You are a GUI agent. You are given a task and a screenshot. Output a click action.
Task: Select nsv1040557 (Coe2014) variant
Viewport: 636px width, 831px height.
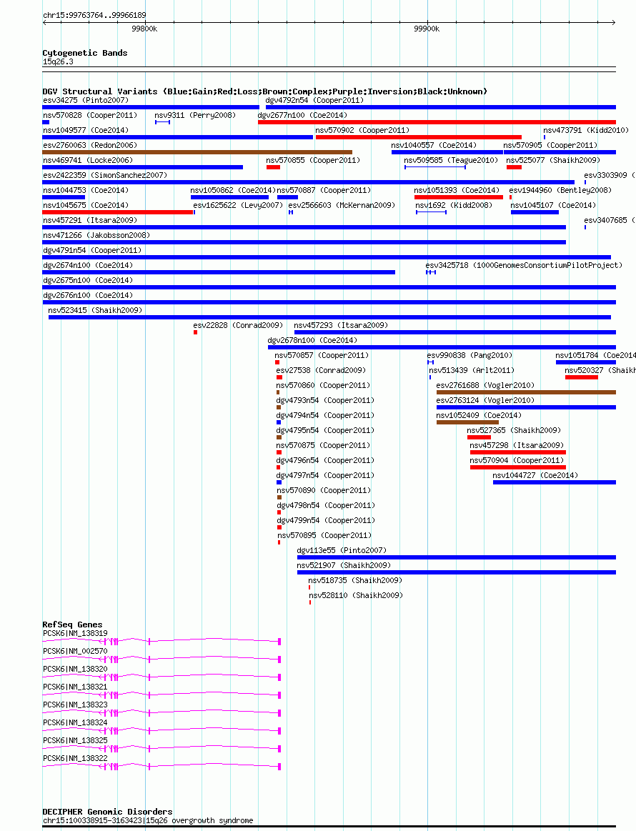coord(434,145)
